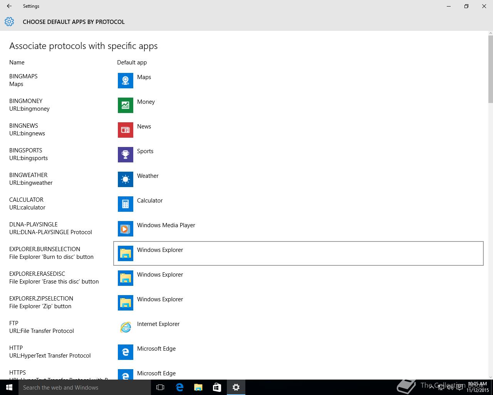Click the scrollbar up arrow
The height and width of the screenshot is (395, 493).
(490, 34)
